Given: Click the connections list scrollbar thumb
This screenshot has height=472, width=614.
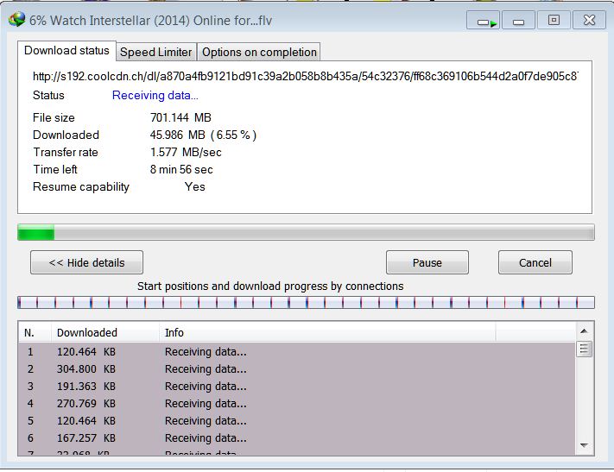Looking at the screenshot, I should coord(584,349).
